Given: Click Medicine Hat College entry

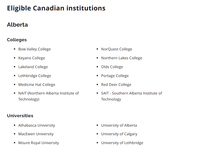Looking at the screenshot, I should pyautogui.click(x=37, y=85).
